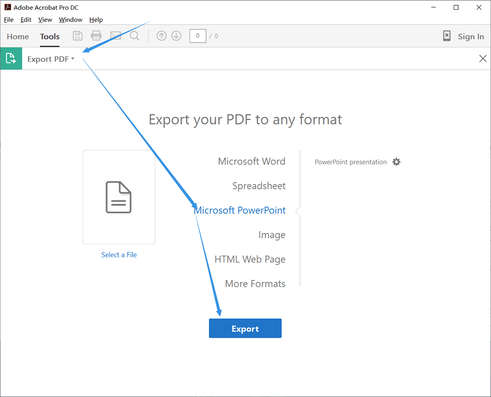
Task: Close the Export PDF tool panel
Action: (483, 59)
